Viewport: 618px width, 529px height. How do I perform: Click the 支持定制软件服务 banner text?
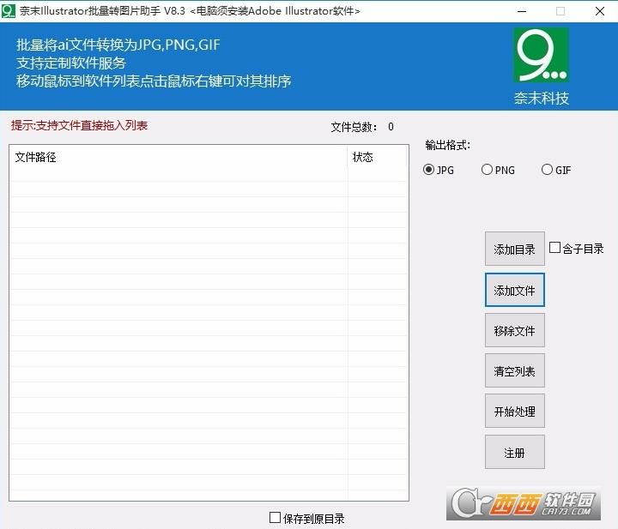click(71, 63)
